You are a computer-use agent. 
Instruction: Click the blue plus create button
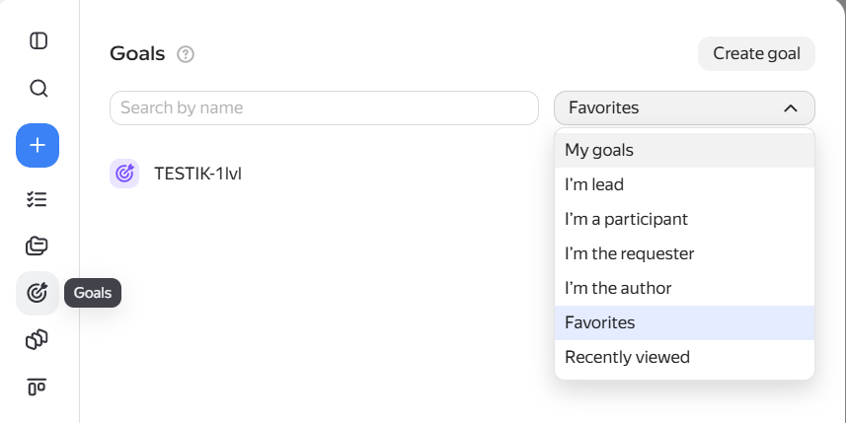point(38,146)
